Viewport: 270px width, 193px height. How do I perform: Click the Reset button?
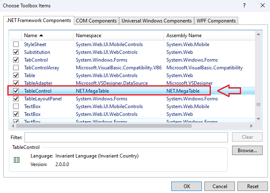point(252,186)
